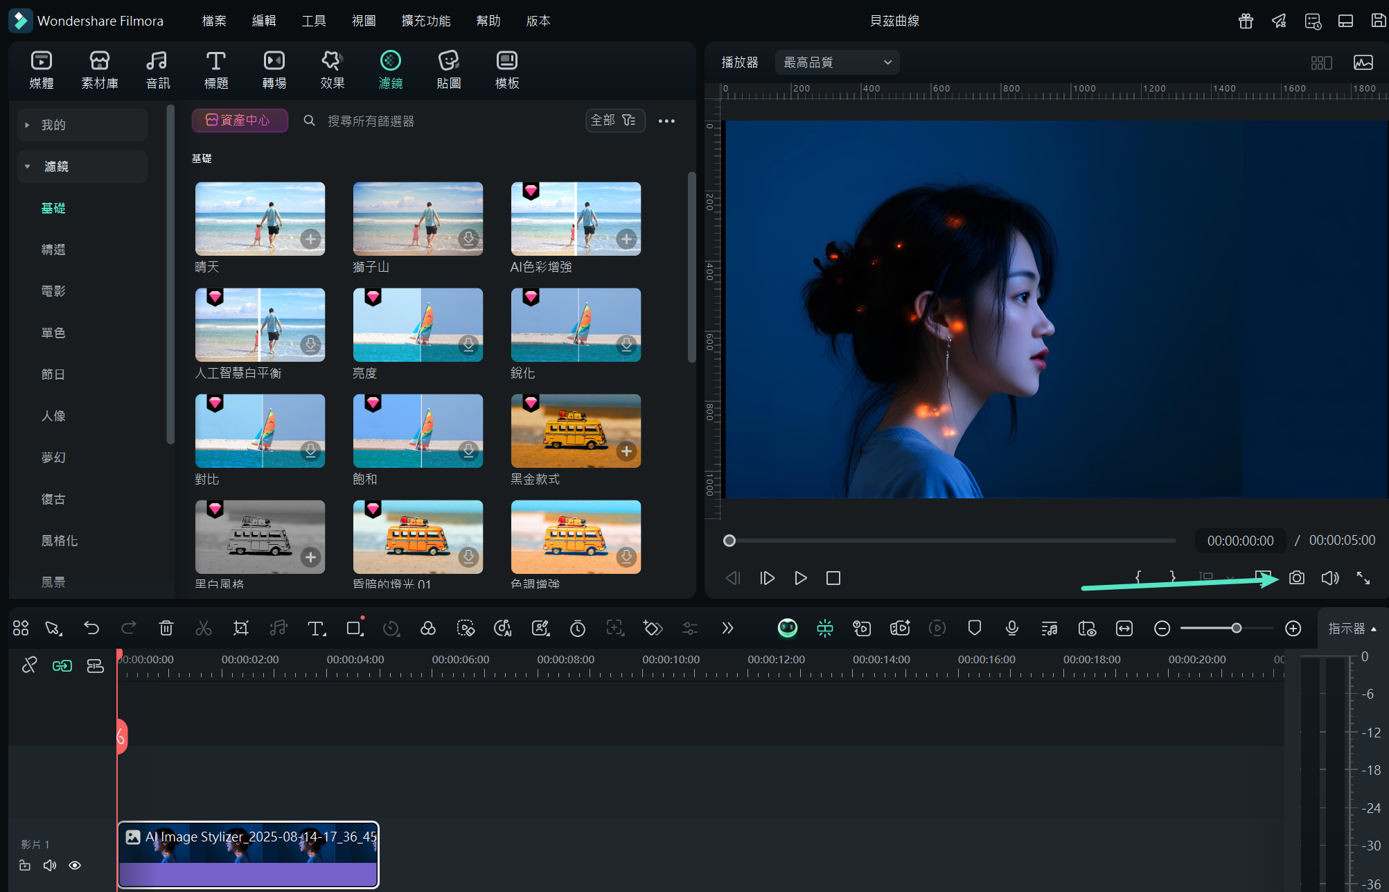Open the playback quality 最高品質 dropdown
Viewport: 1389px width, 892px height.
point(838,62)
